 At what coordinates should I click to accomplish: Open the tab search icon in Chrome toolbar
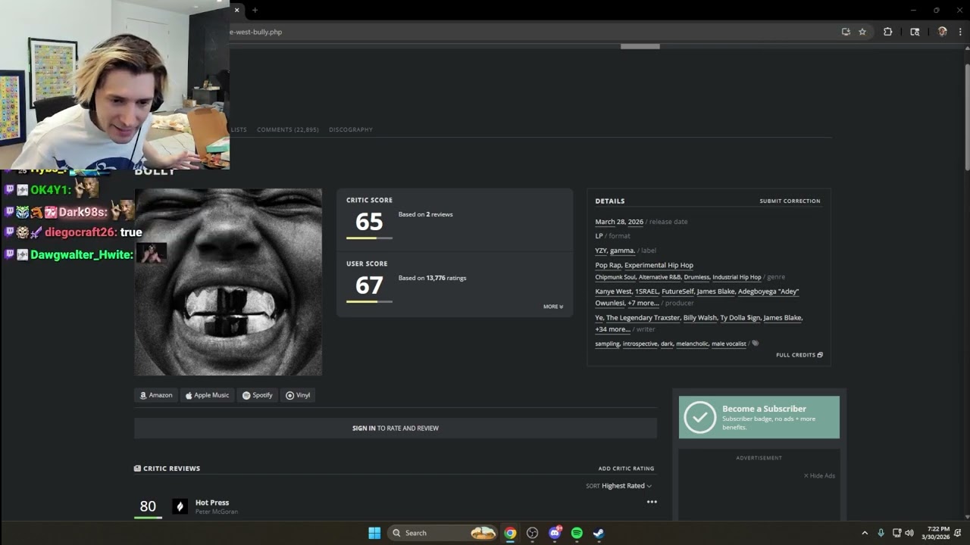coord(915,32)
